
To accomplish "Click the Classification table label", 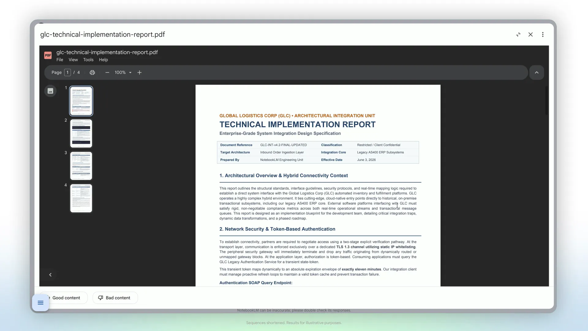I will click(x=331, y=145).
